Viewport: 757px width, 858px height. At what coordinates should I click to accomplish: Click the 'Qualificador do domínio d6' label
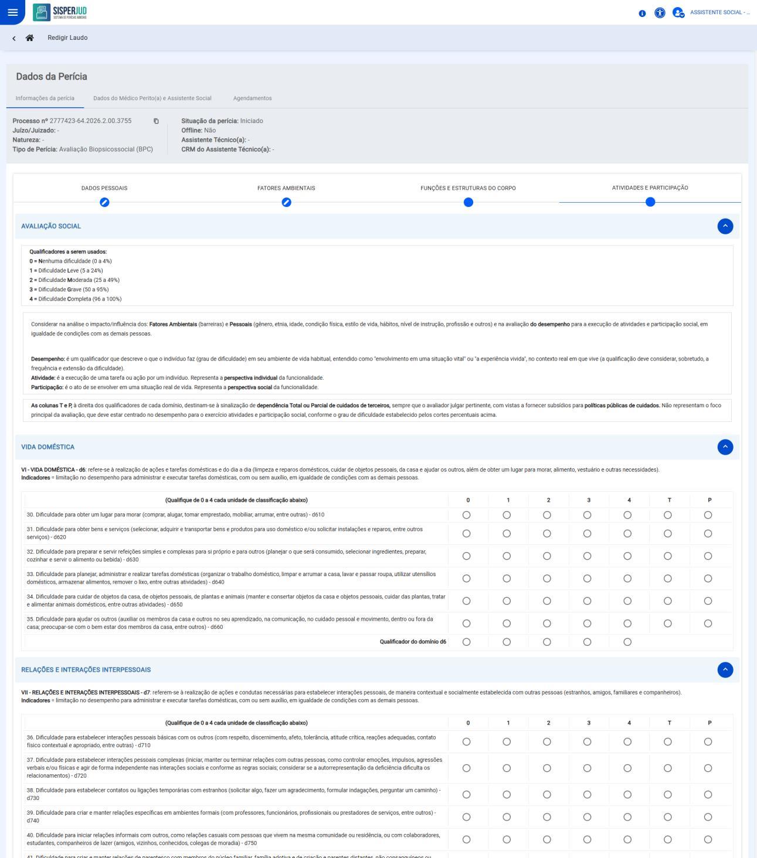click(413, 642)
